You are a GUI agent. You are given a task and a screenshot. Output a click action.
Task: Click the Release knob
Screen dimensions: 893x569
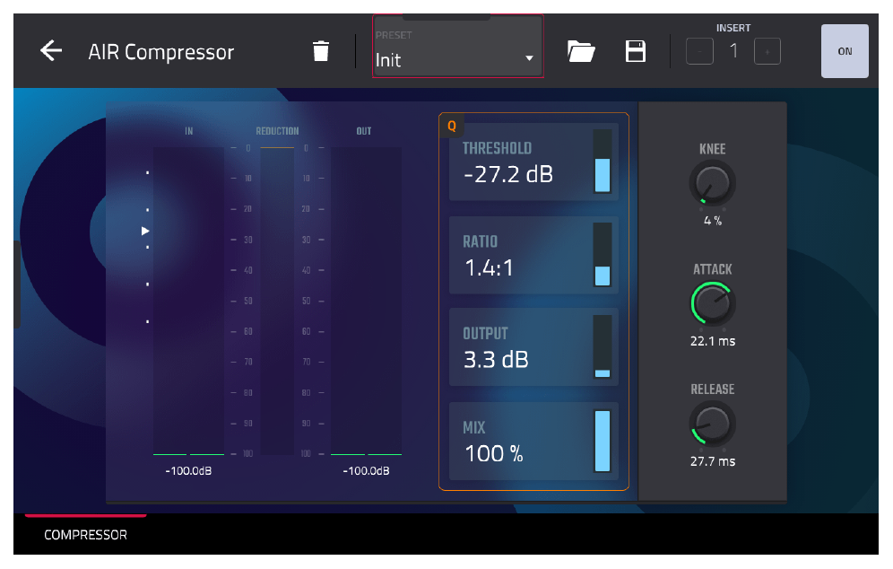point(713,424)
